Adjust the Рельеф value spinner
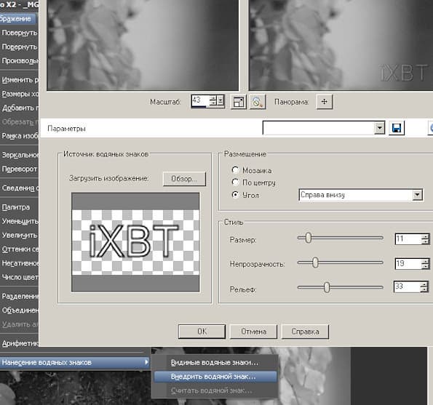The image size is (433, 405). [424, 286]
